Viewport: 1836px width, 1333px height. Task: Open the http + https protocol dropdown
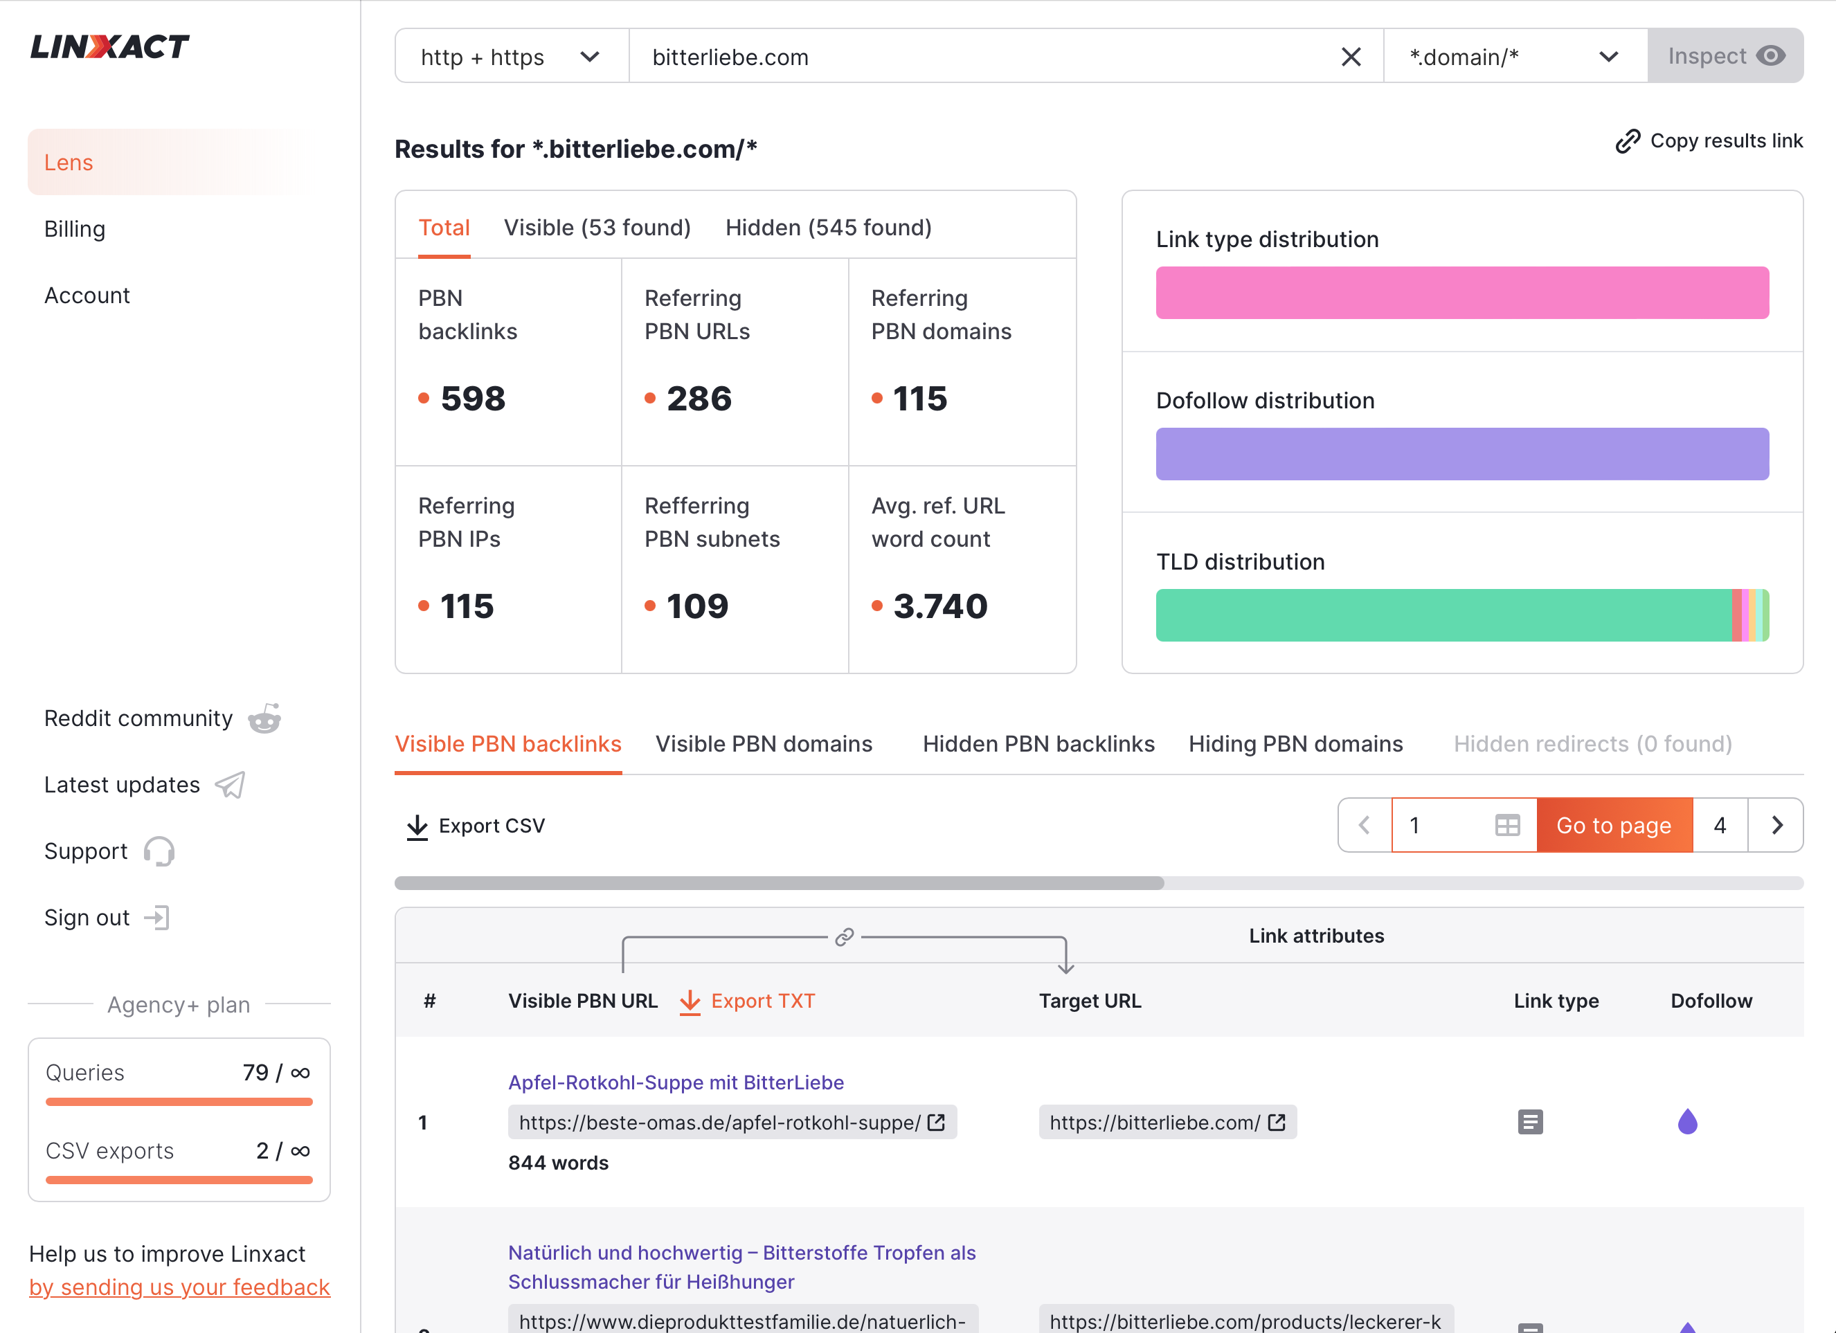[x=512, y=57]
